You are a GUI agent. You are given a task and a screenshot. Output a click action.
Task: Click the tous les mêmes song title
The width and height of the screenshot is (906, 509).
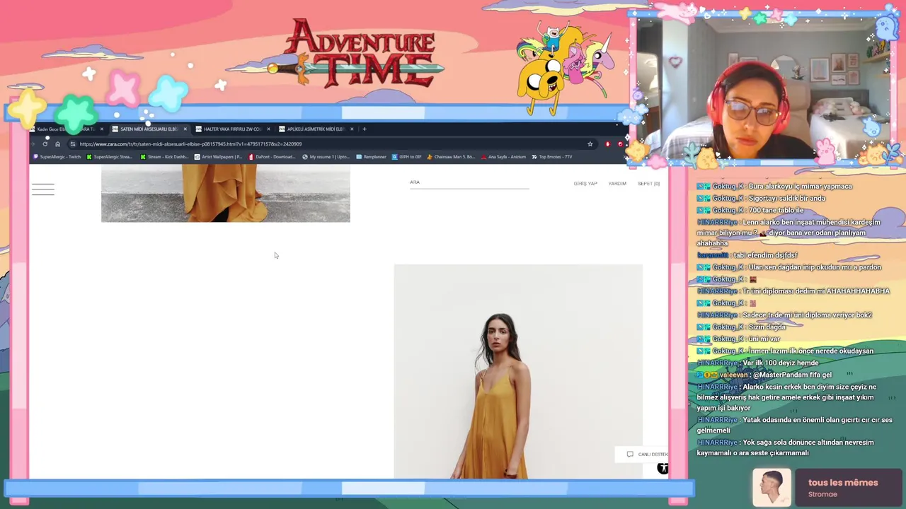(843, 483)
